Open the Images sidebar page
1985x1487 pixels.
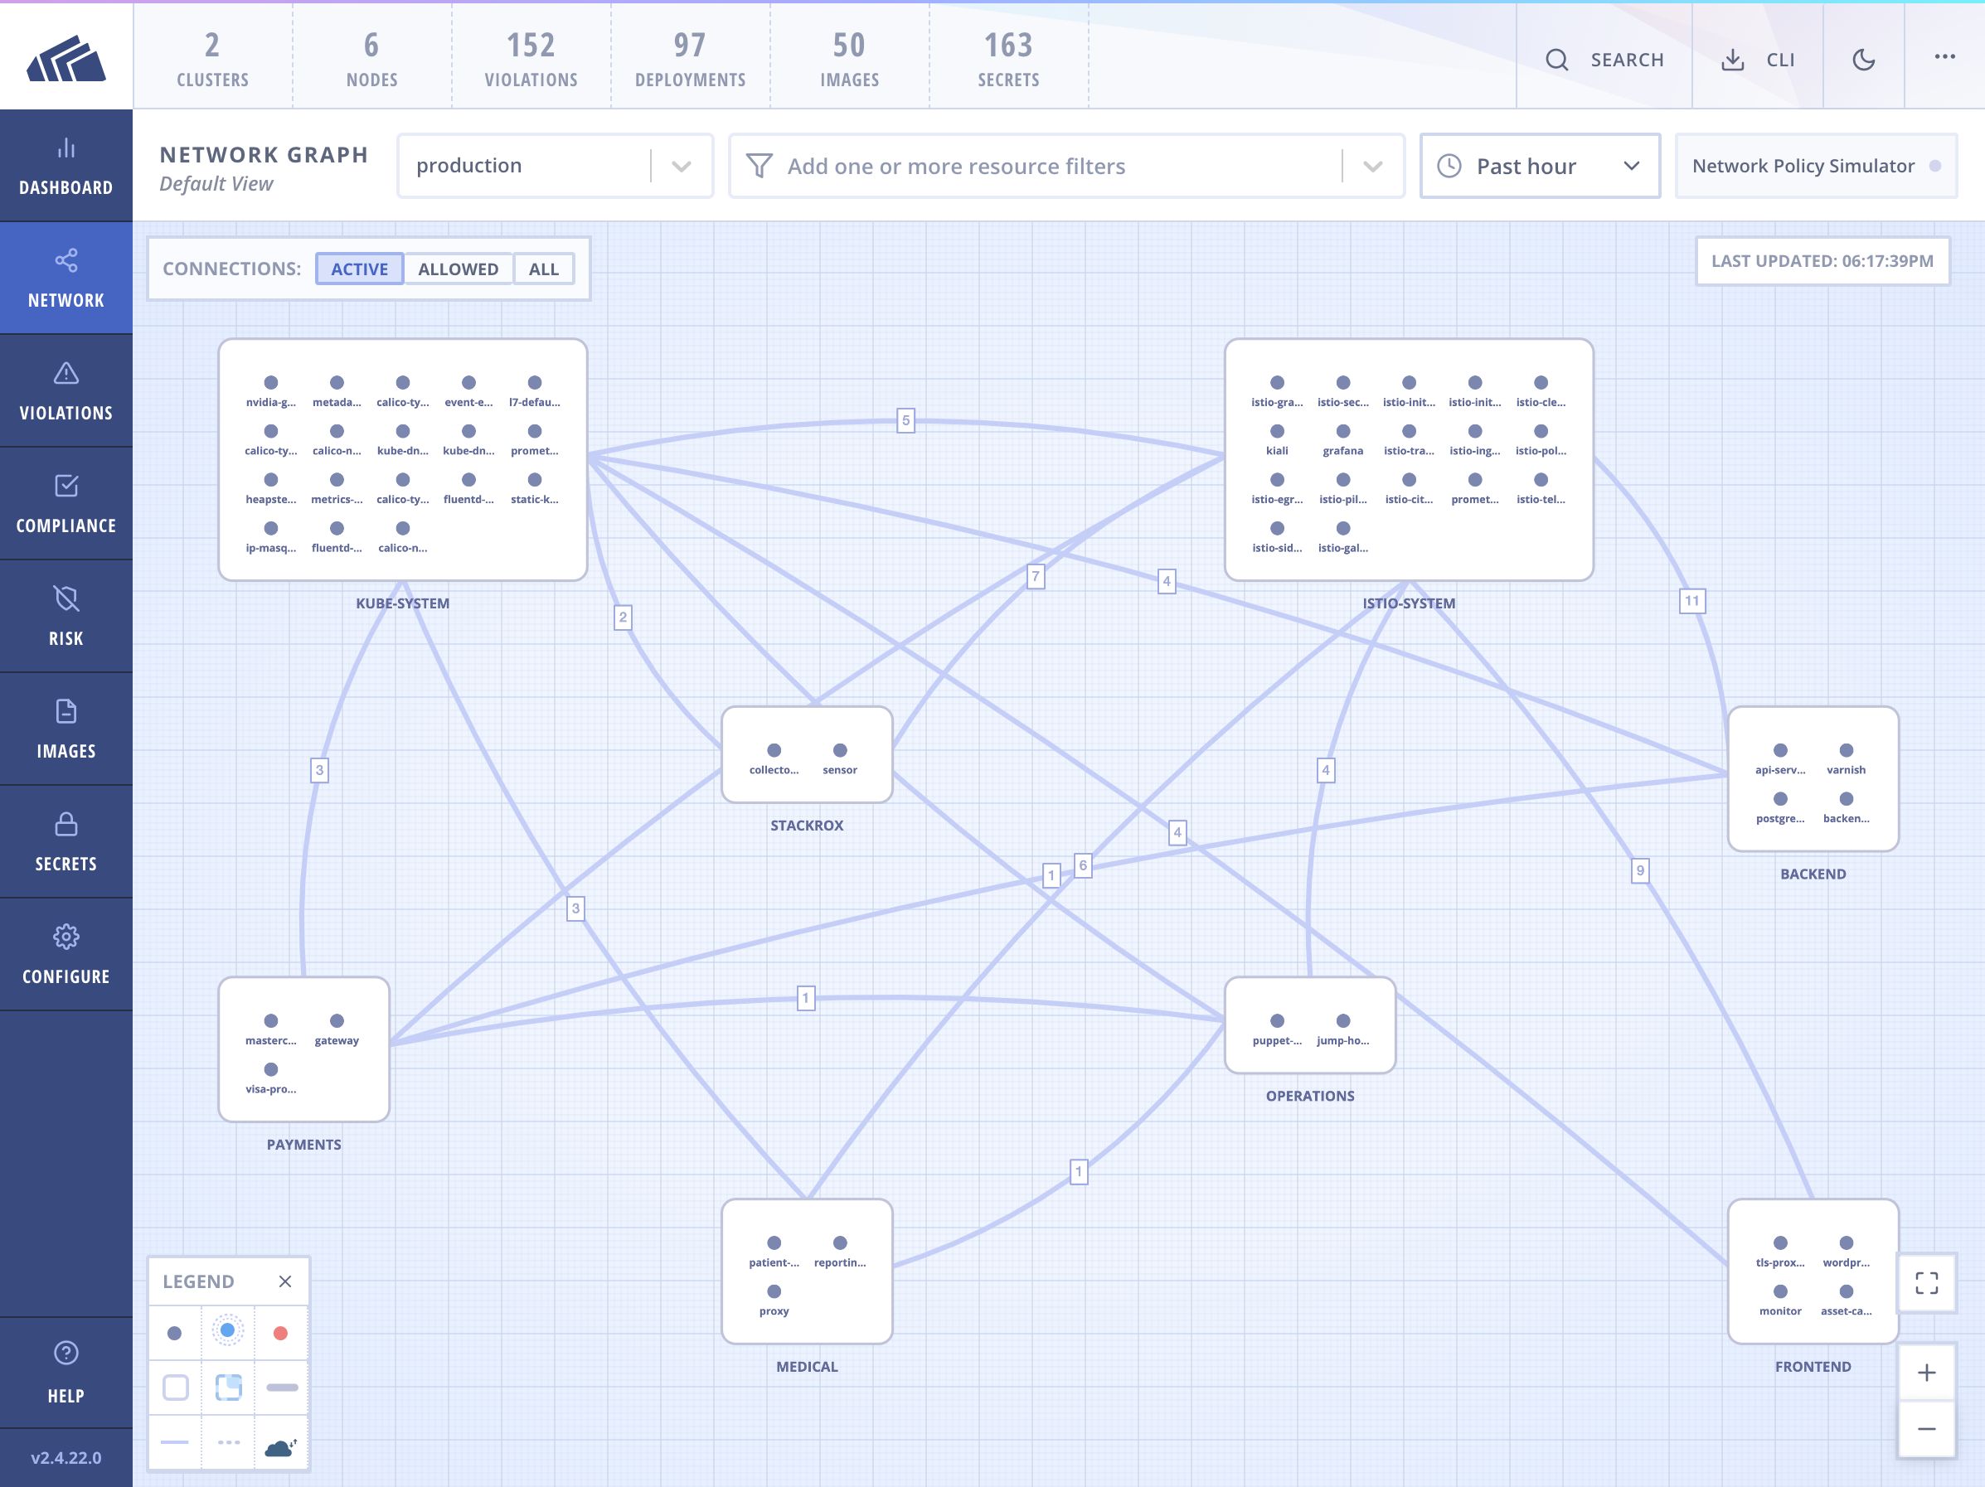[66, 729]
